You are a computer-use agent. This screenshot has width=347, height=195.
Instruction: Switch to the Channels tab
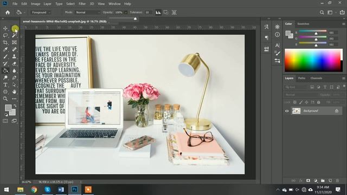[316, 78]
